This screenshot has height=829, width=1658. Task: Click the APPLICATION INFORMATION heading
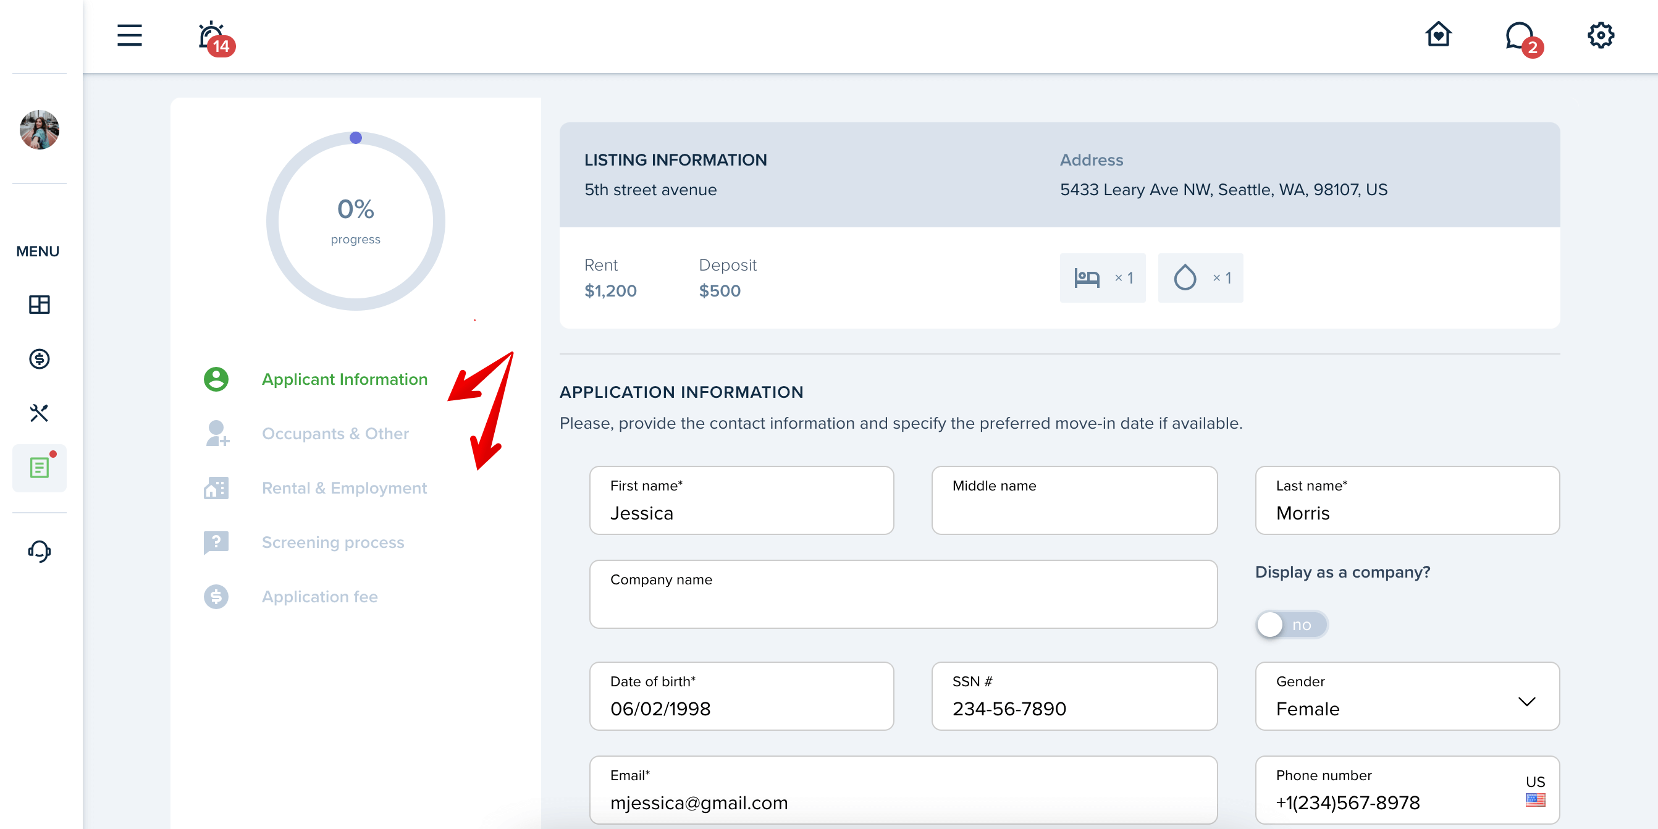[681, 392]
